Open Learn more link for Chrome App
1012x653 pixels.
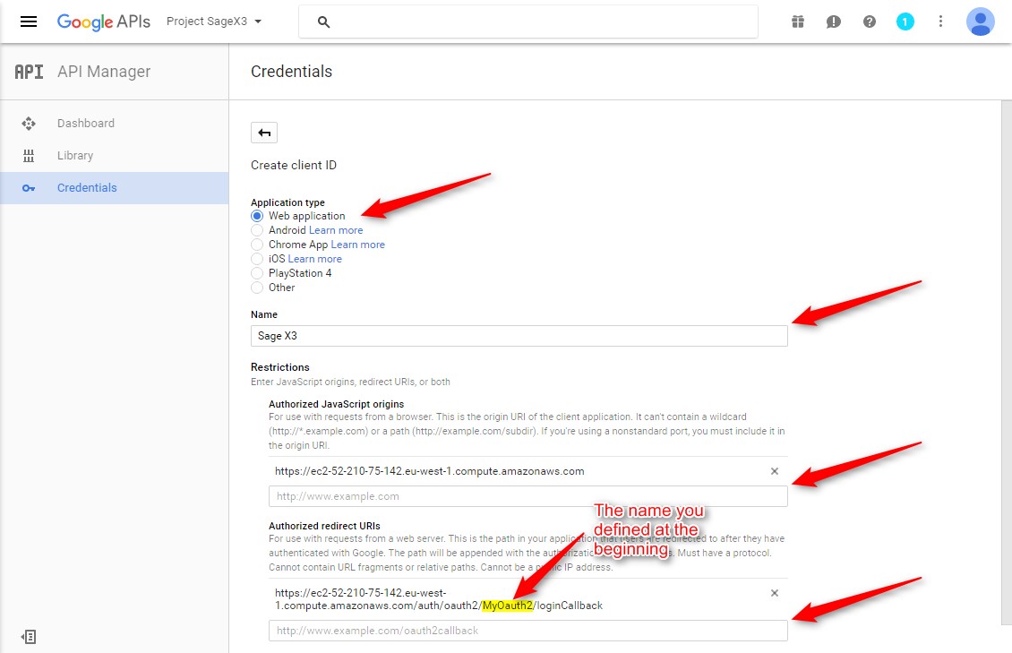pyautogui.click(x=357, y=245)
